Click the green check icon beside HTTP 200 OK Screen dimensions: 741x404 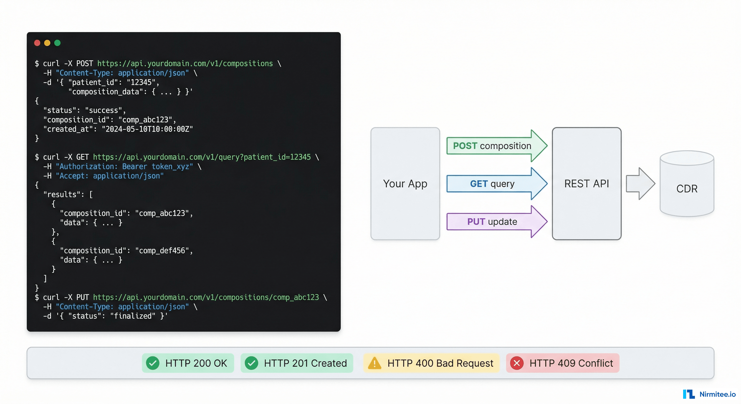[153, 363]
